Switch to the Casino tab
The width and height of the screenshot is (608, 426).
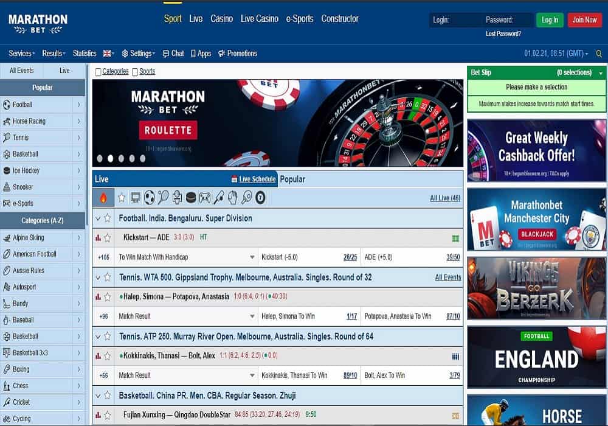point(221,19)
